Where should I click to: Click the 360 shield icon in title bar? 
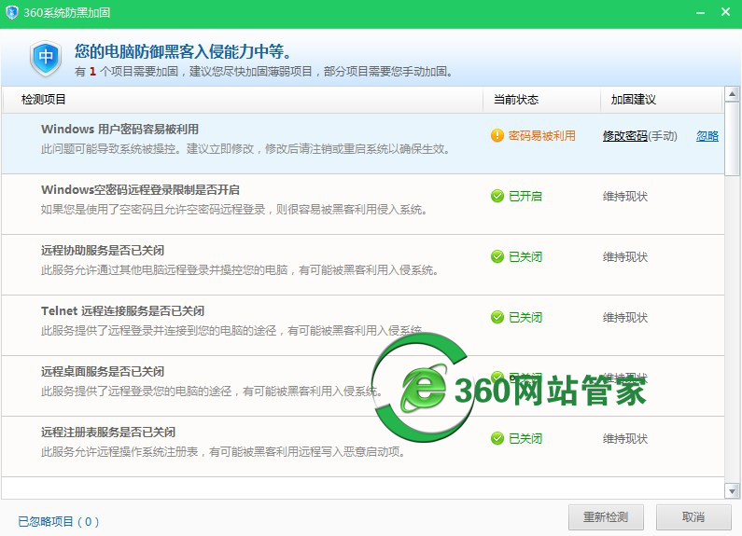click(11, 12)
